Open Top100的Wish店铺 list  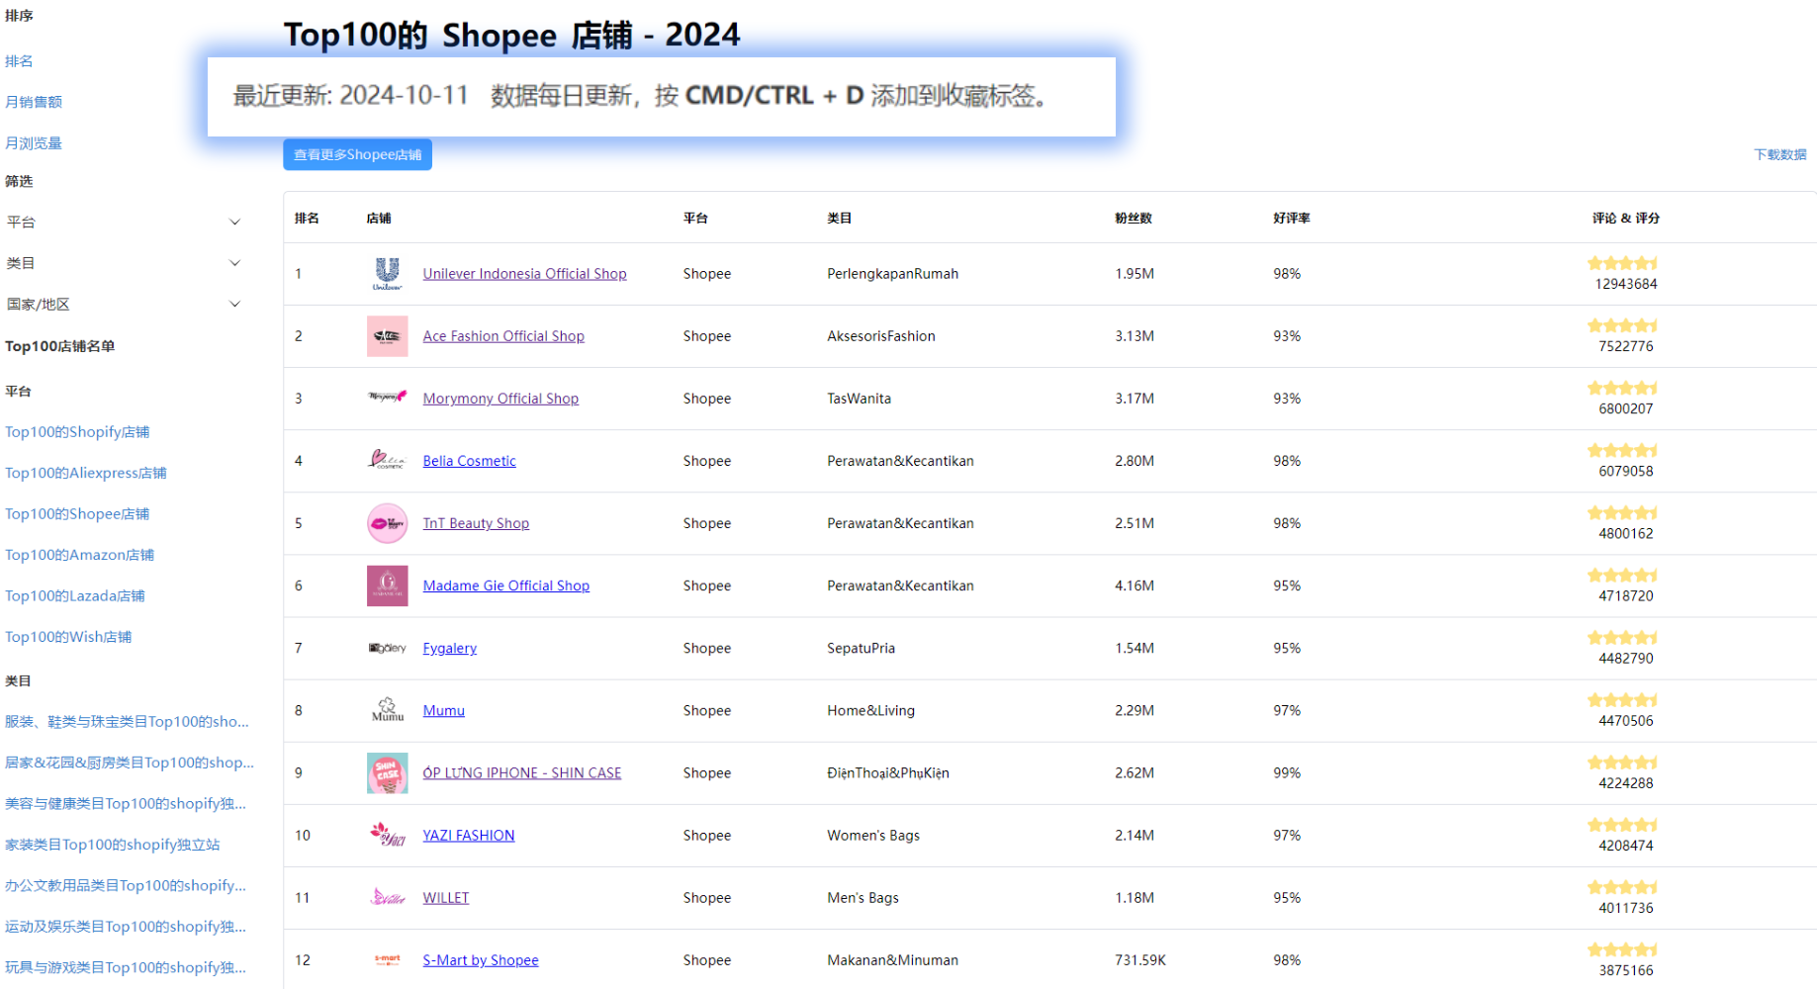click(x=68, y=637)
